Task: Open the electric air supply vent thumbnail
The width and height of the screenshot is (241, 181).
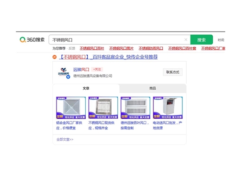Action: click(168, 108)
